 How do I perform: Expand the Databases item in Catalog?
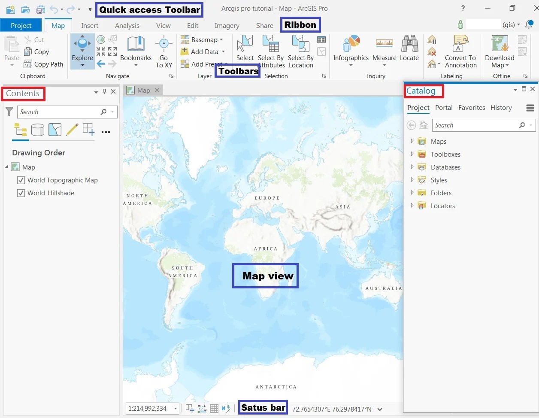412,167
